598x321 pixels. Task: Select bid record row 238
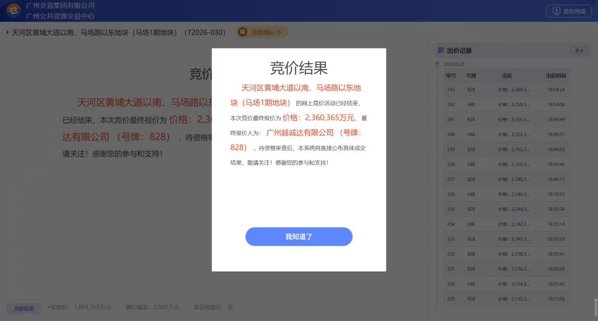pyautogui.click(x=507, y=165)
